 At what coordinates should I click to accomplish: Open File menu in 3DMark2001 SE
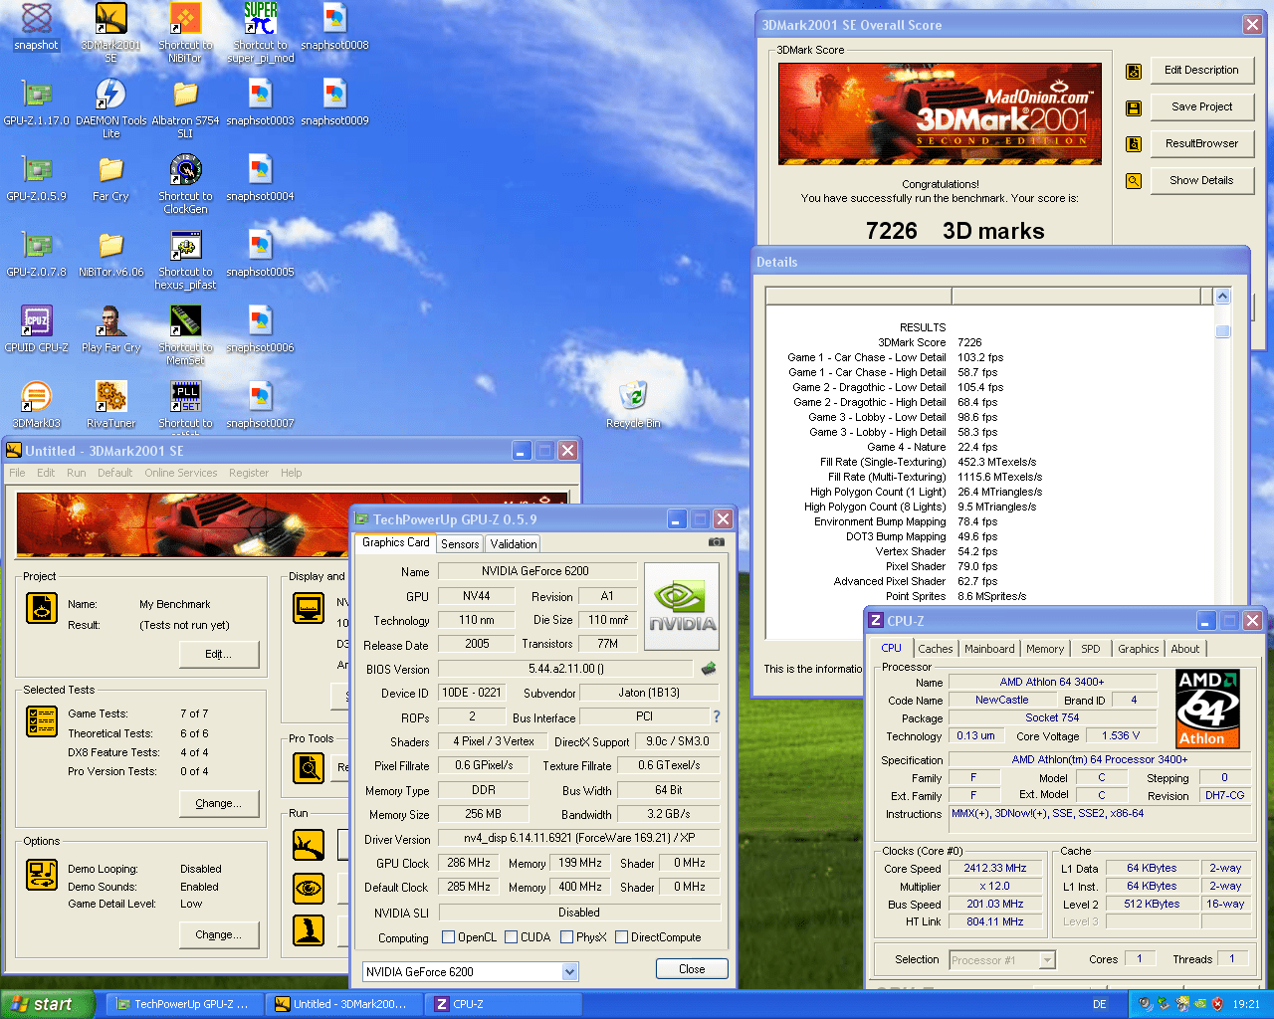[17, 473]
